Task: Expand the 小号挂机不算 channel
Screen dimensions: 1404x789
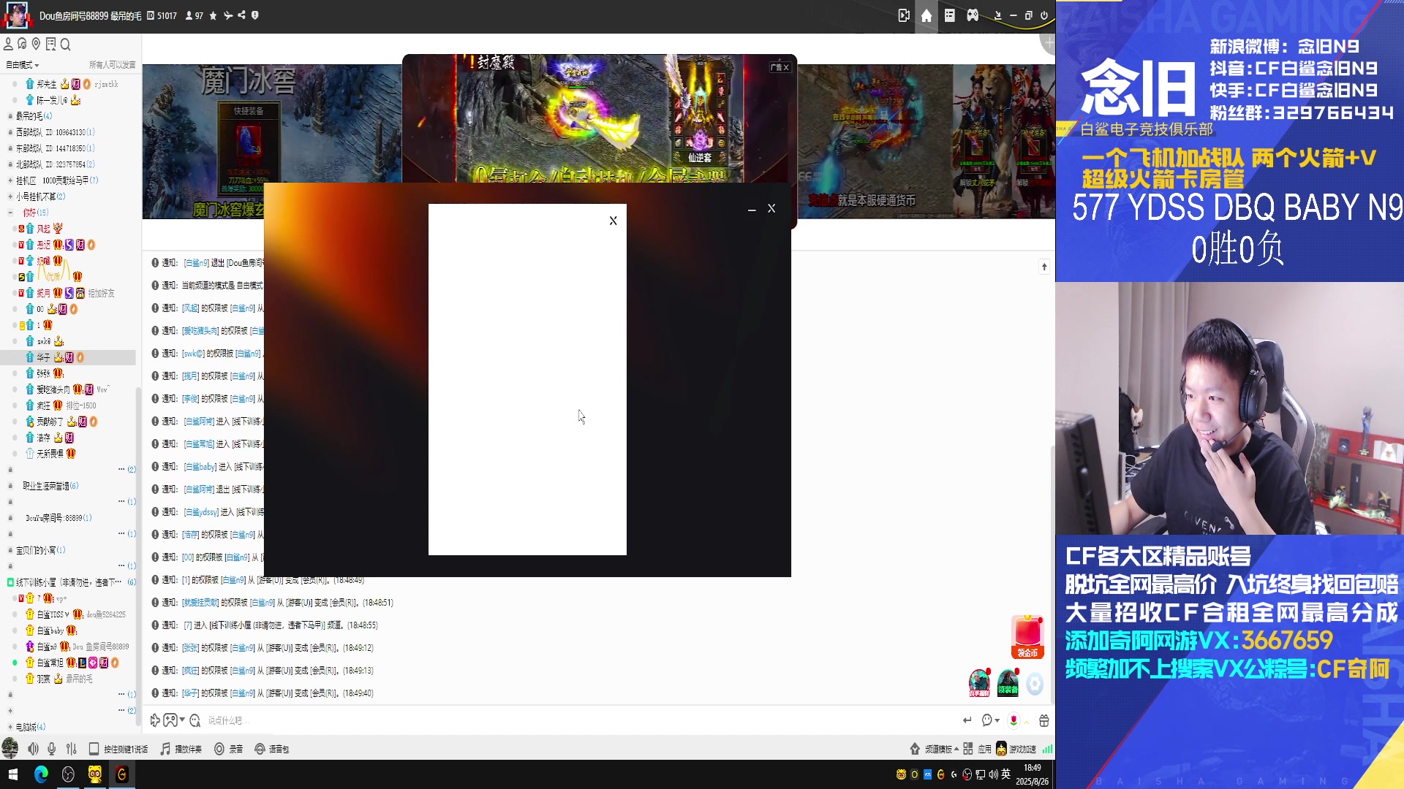Action: tap(10, 197)
